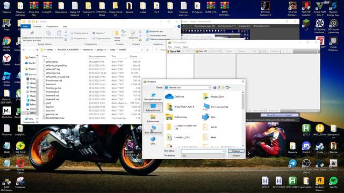
Task: Create new folder icon in Open dialog
Action: (x=223, y=87)
